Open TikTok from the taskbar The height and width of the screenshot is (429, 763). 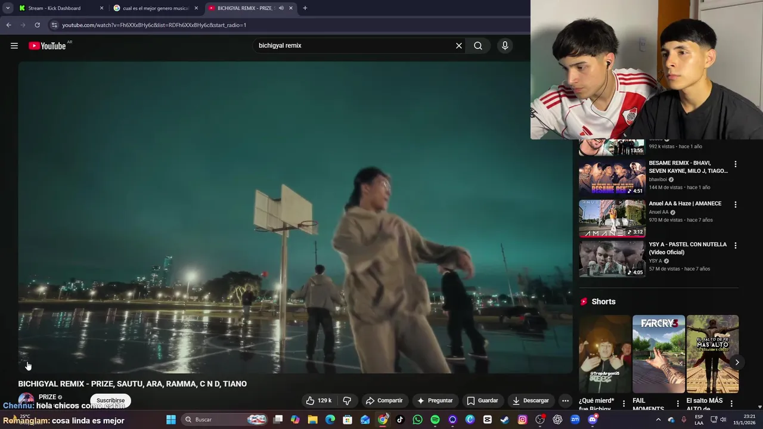400,419
